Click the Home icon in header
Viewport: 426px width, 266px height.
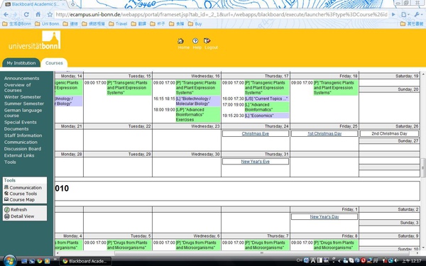tap(180, 41)
